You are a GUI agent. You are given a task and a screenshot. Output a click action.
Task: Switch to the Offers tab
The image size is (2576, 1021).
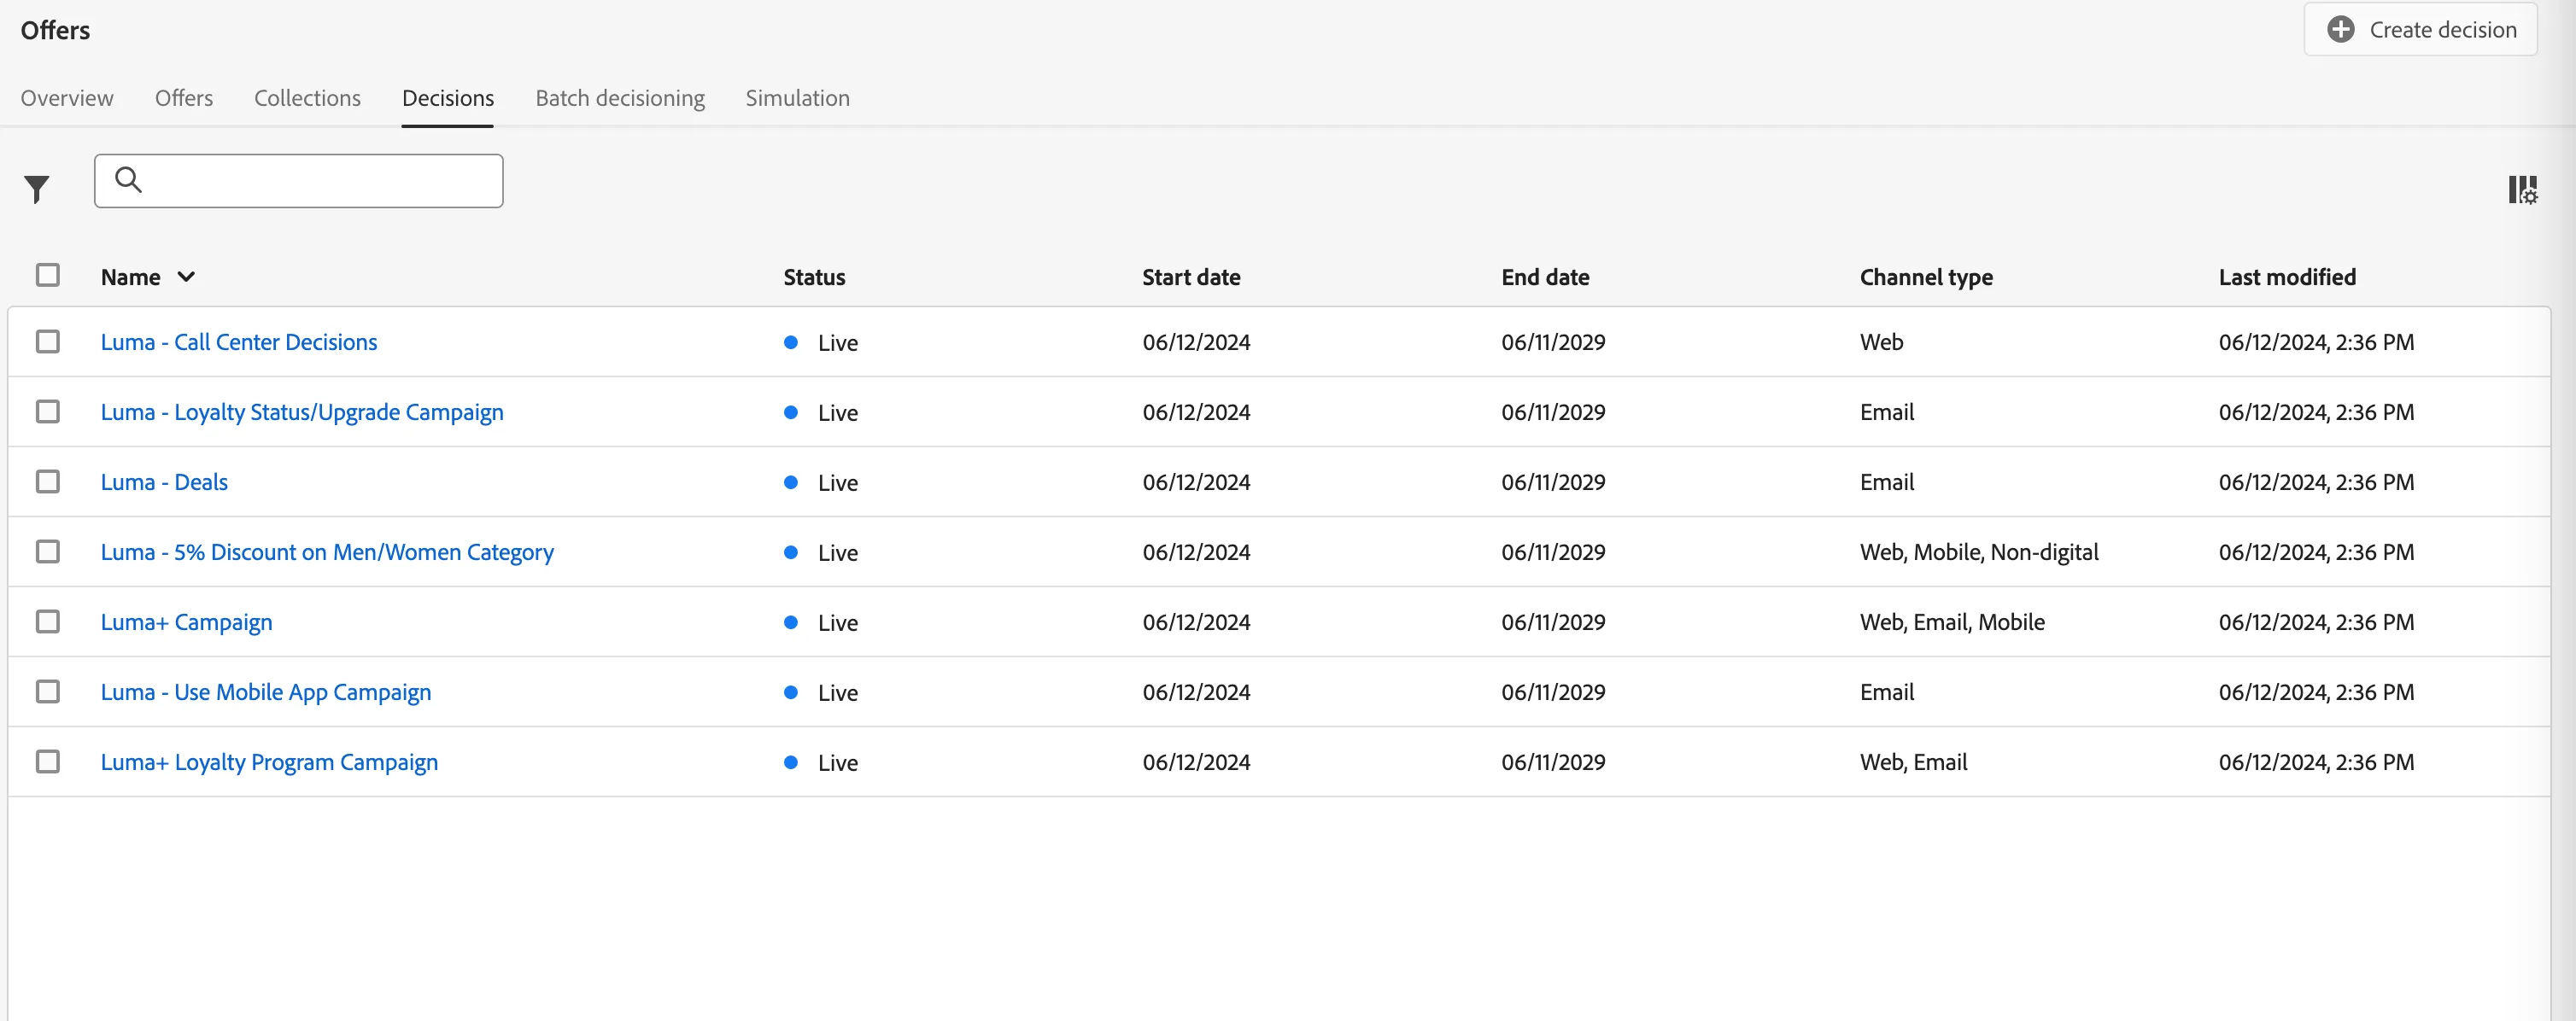pyautogui.click(x=184, y=98)
